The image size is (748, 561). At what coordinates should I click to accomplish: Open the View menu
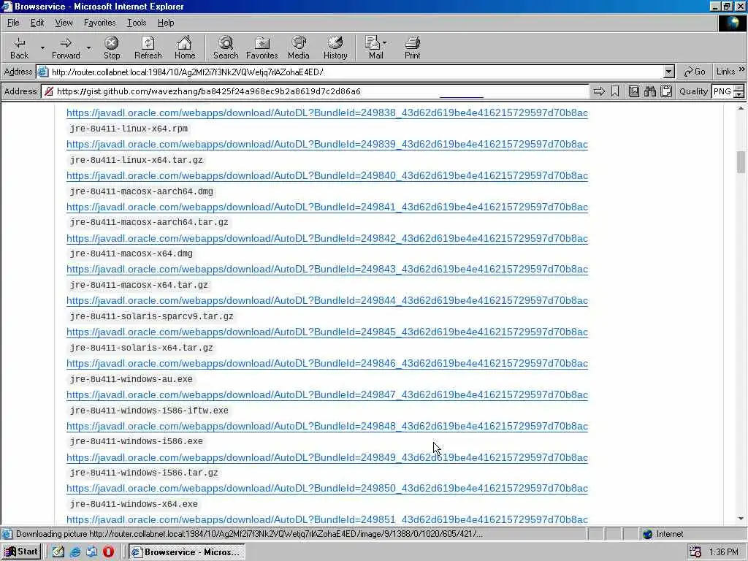64,23
